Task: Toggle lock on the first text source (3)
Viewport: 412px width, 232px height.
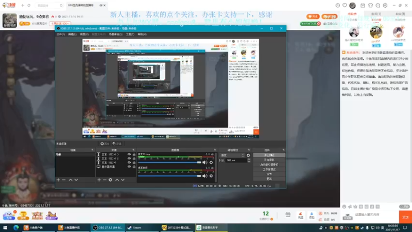Action: pos(134,154)
